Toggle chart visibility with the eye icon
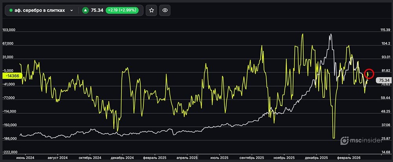This screenshot has width=393, height=162. click(165, 11)
